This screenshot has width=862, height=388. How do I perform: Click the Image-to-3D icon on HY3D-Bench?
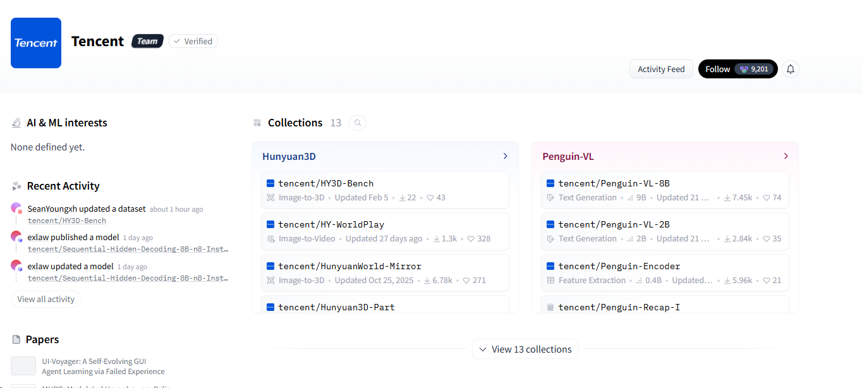tap(271, 198)
